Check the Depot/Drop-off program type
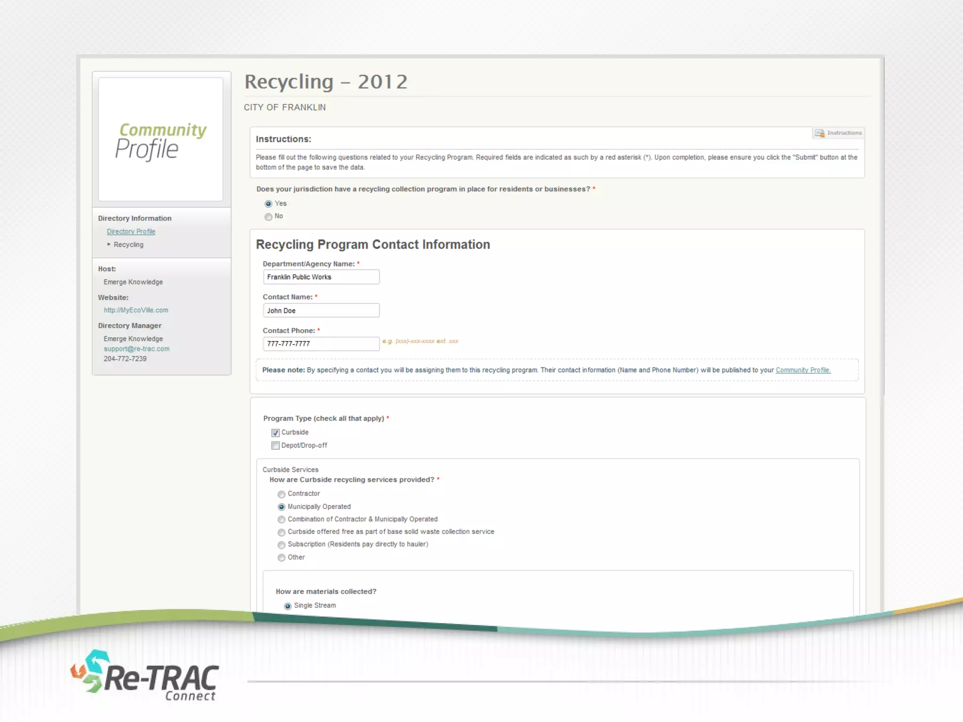Image resolution: width=963 pixels, height=722 pixels. (x=276, y=446)
